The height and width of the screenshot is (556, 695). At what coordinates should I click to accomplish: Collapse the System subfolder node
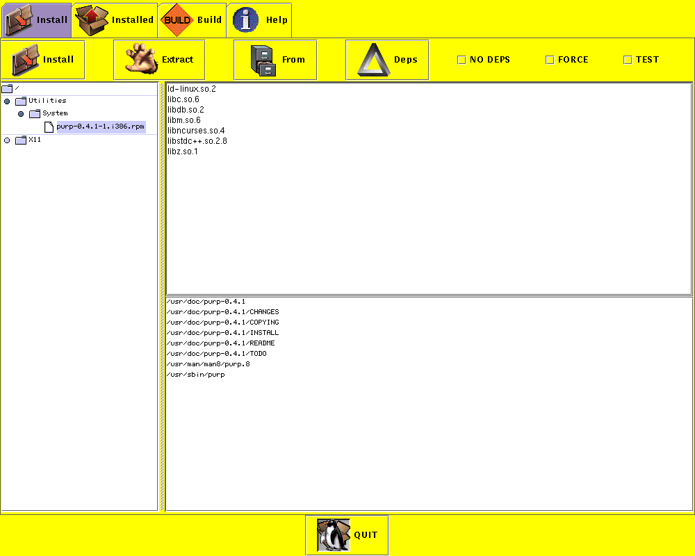21,114
